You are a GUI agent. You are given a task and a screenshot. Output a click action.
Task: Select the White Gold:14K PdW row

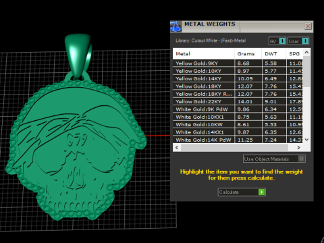(x=238, y=140)
